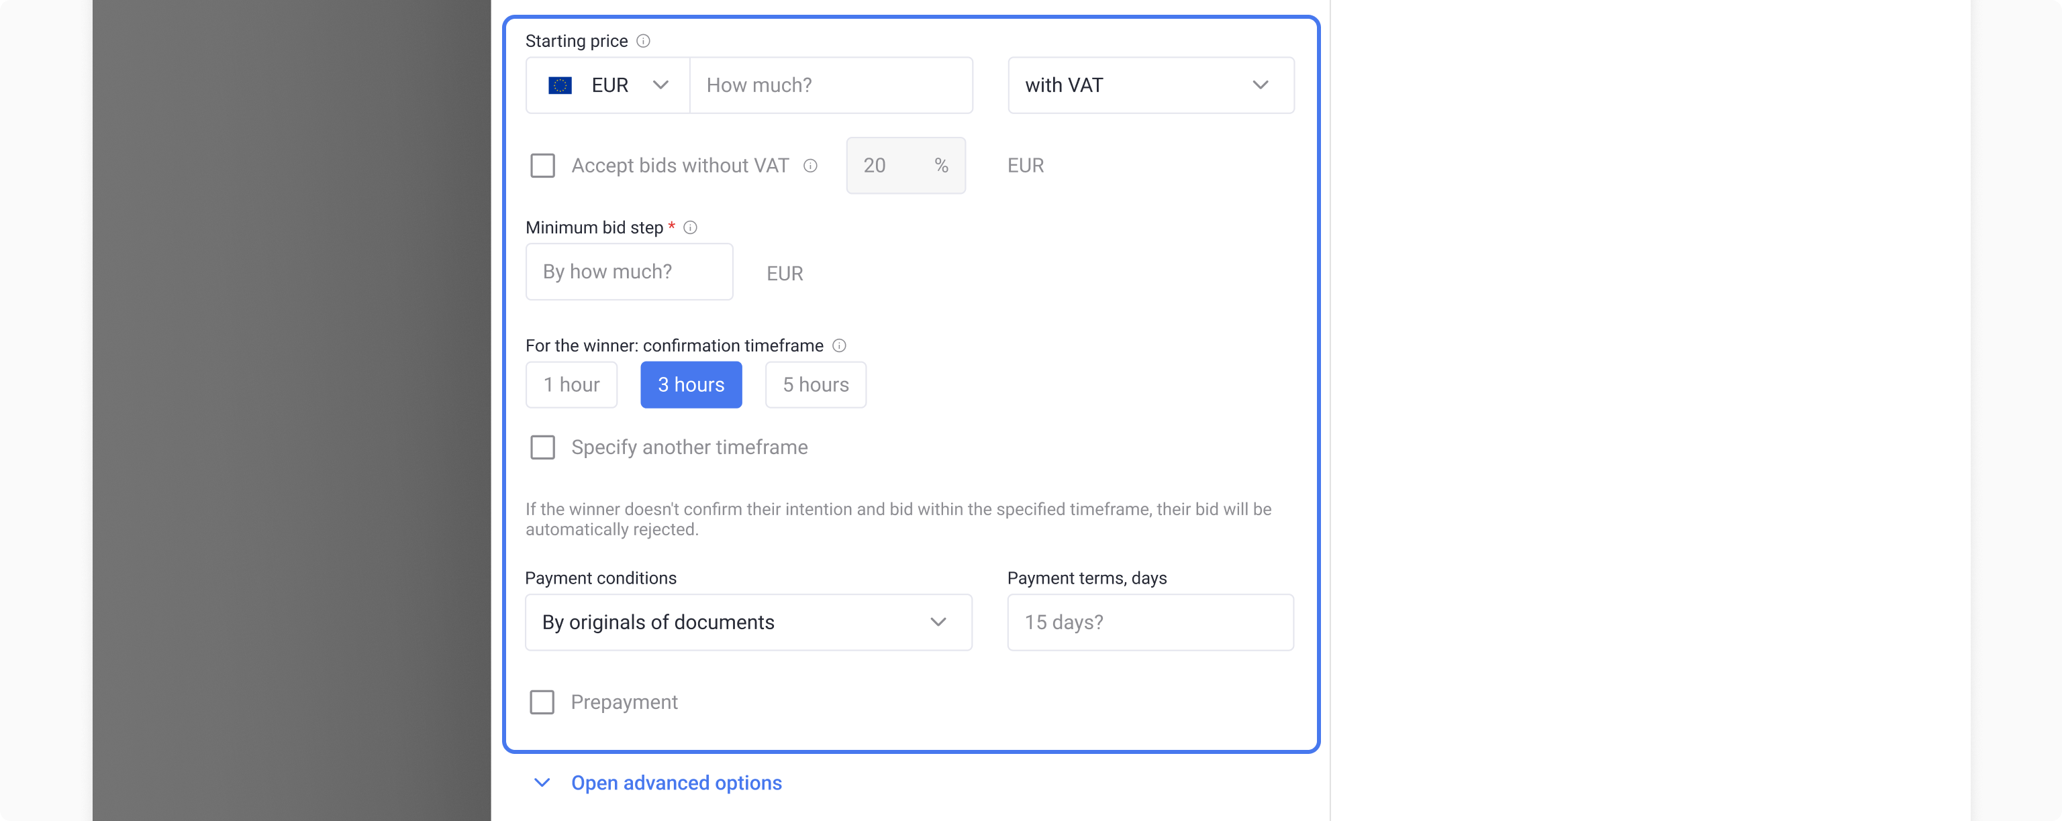
Task: Click the Payment terms 15 days? field
Action: pos(1149,622)
